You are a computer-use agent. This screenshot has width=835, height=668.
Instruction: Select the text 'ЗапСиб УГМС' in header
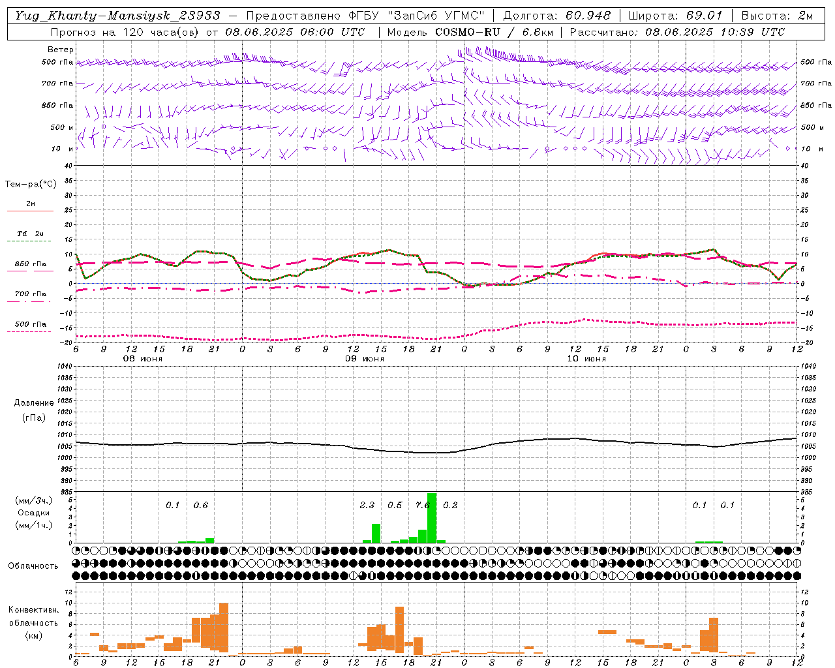[436, 16]
